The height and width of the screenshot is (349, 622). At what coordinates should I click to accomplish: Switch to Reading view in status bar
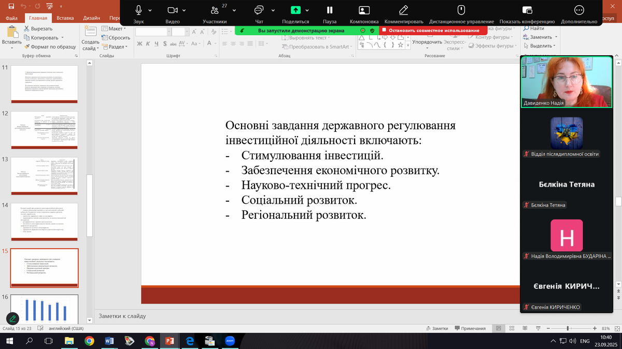click(525, 328)
